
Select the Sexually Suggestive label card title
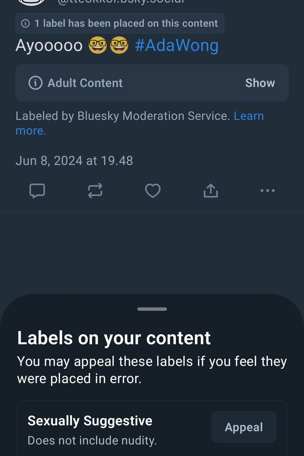click(x=90, y=420)
